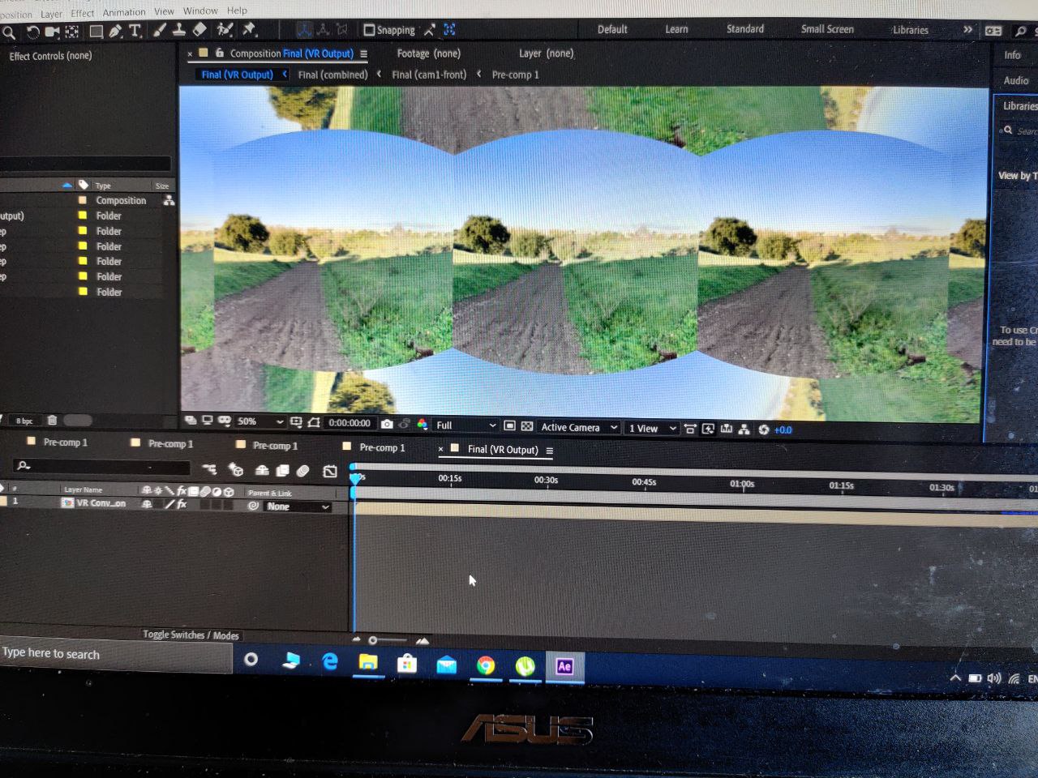
Task: Open the Active Camera view dropdown
Action: point(577,427)
